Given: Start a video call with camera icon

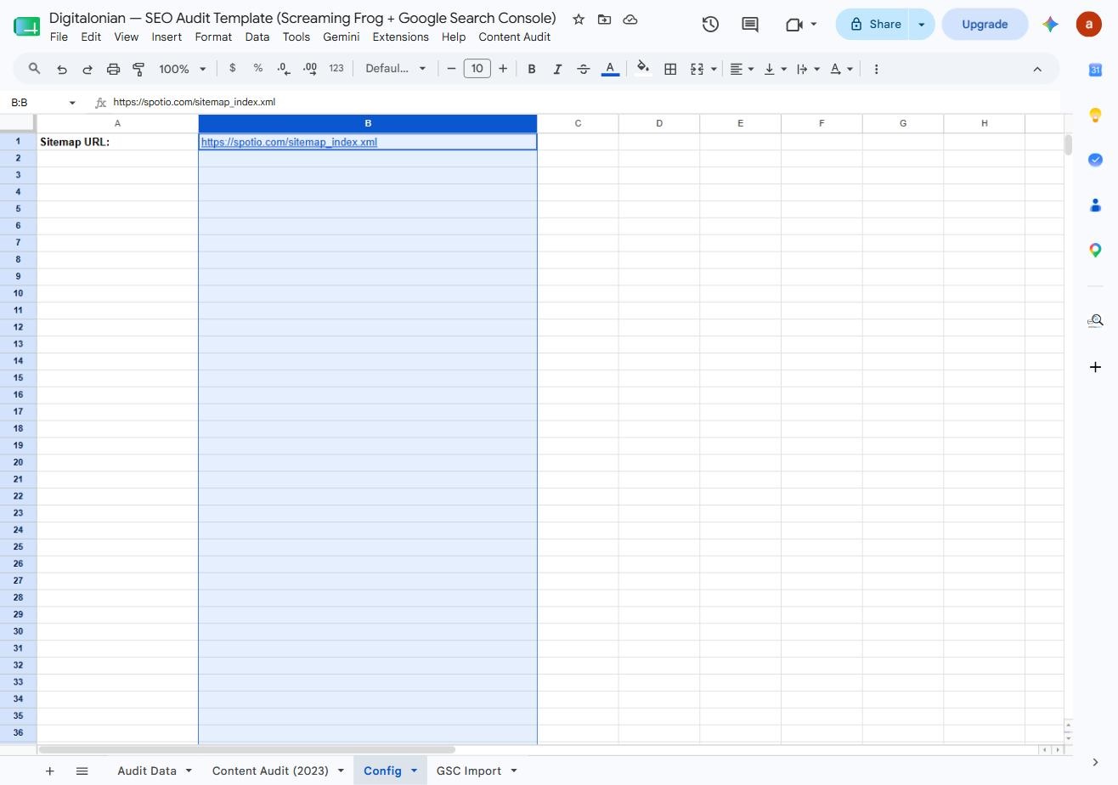Looking at the screenshot, I should point(794,25).
